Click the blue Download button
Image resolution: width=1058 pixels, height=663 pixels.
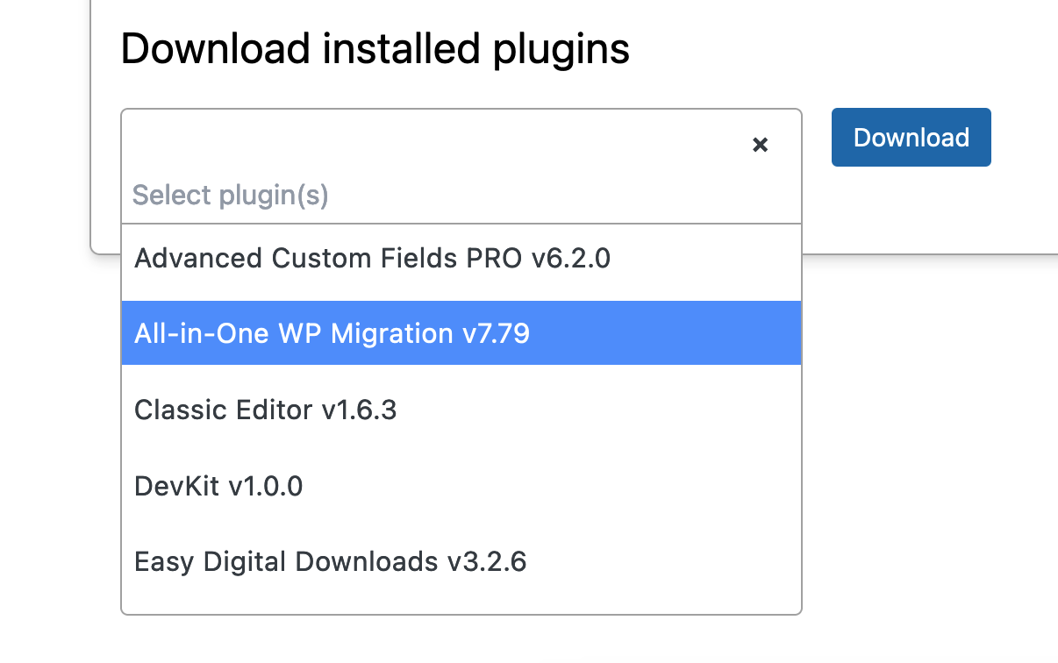(x=911, y=137)
